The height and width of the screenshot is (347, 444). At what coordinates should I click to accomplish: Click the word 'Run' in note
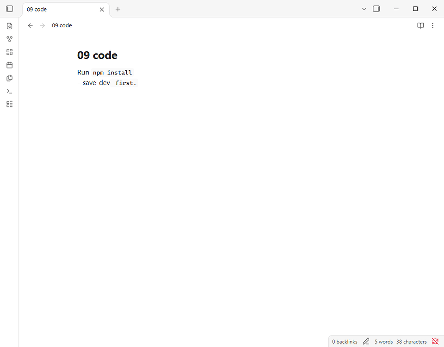(83, 72)
